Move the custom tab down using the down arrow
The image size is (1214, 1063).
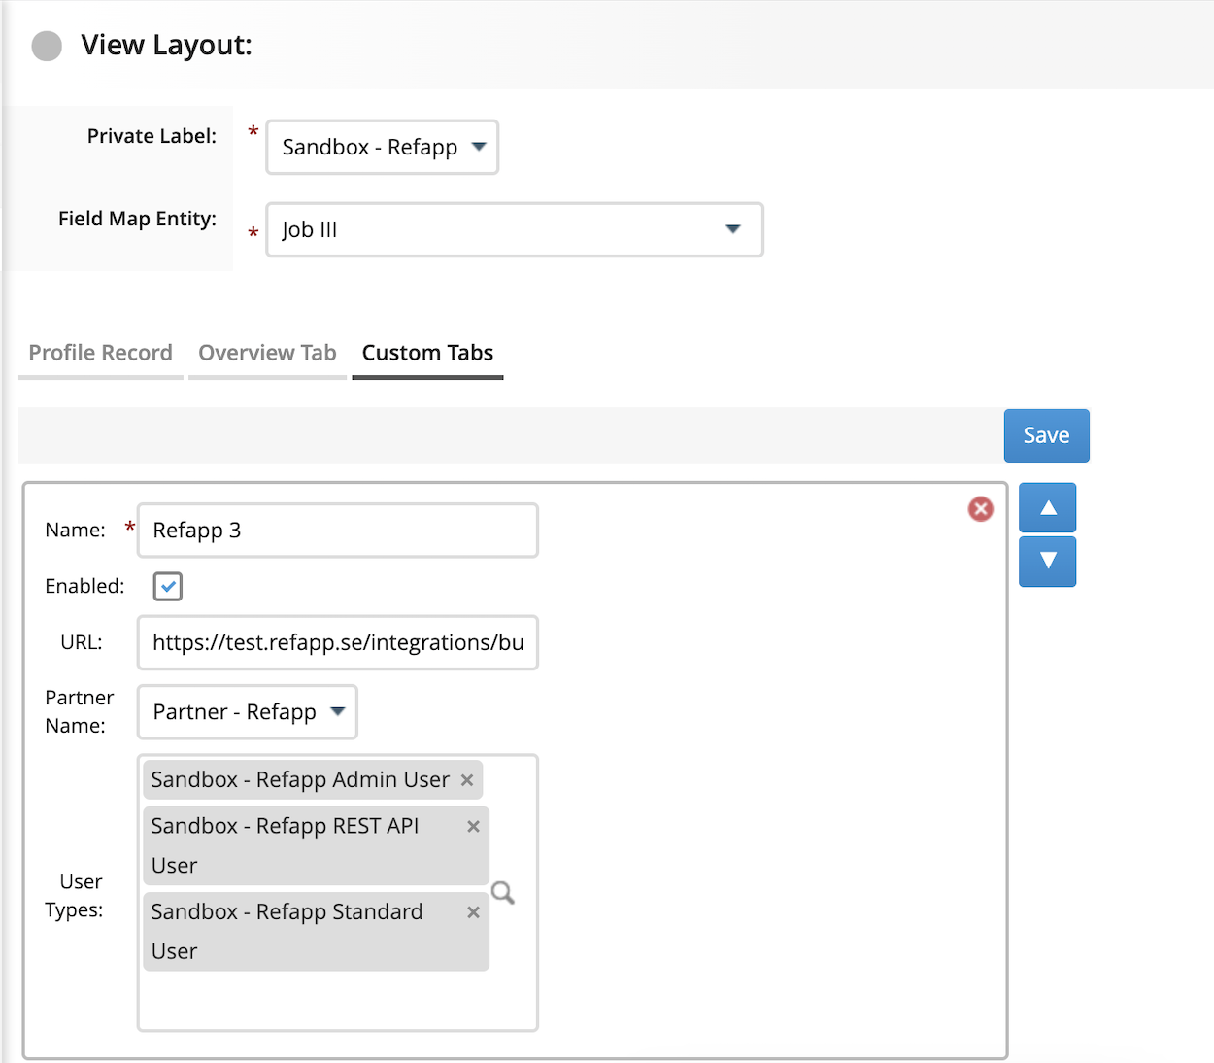pyautogui.click(x=1047, y=562)
